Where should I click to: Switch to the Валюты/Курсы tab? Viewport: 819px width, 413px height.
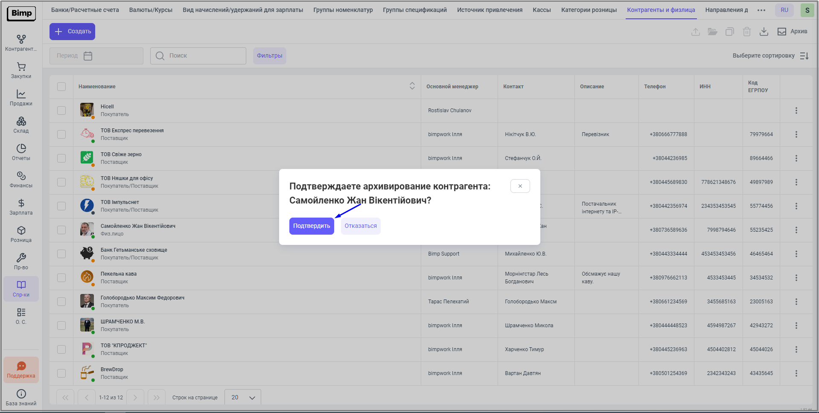pyautogui.click(x=151, y=10)
